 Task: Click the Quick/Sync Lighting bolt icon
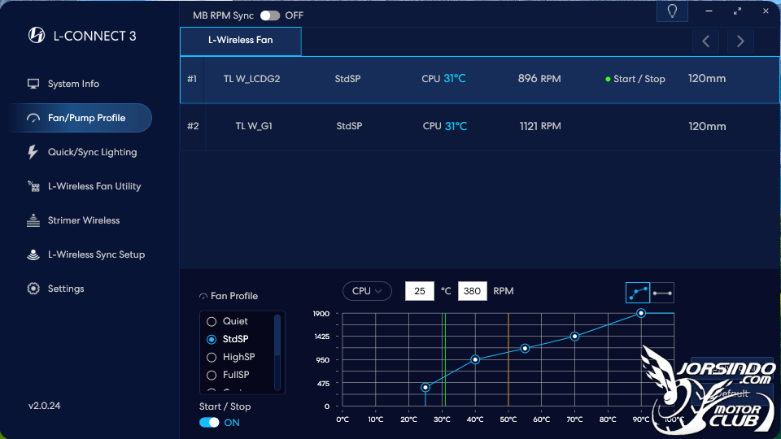[x=33, y=152]
